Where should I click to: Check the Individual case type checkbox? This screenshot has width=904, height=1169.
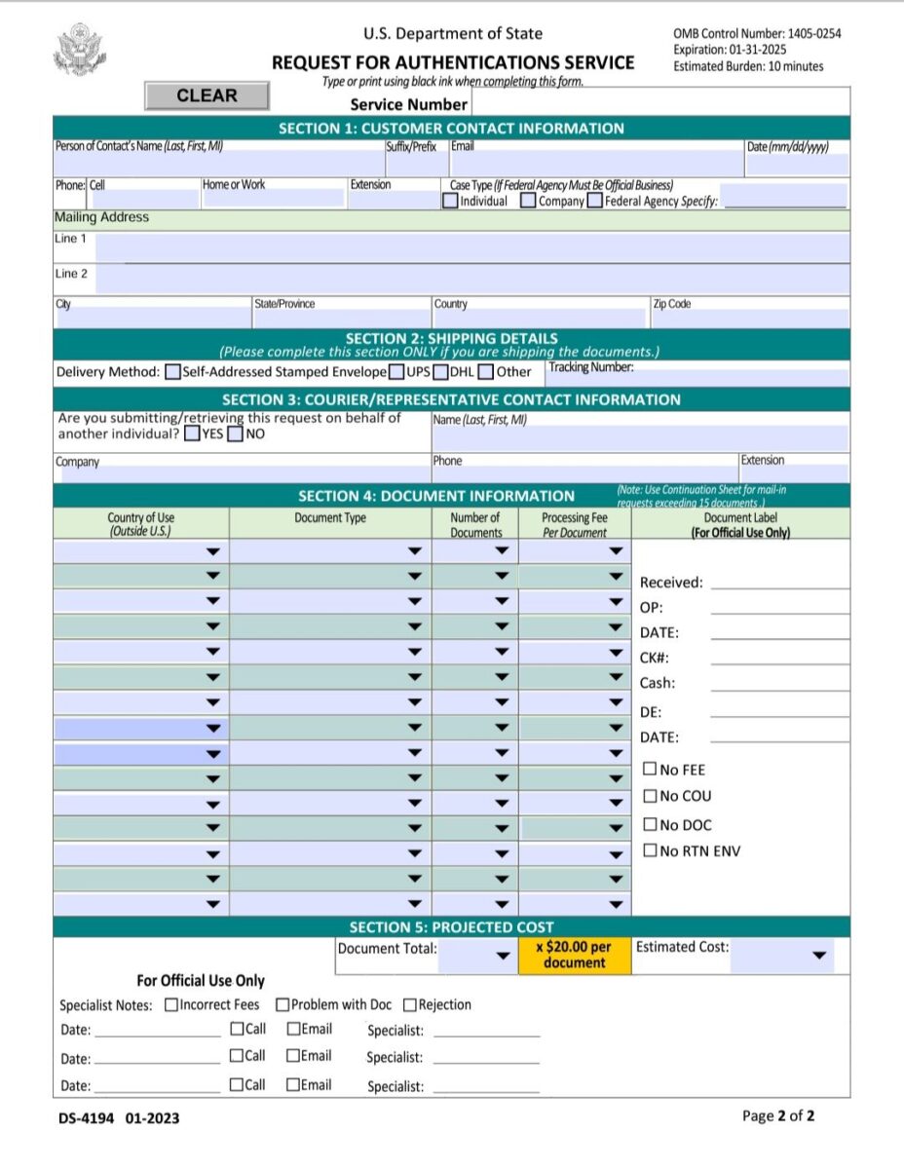451,201
